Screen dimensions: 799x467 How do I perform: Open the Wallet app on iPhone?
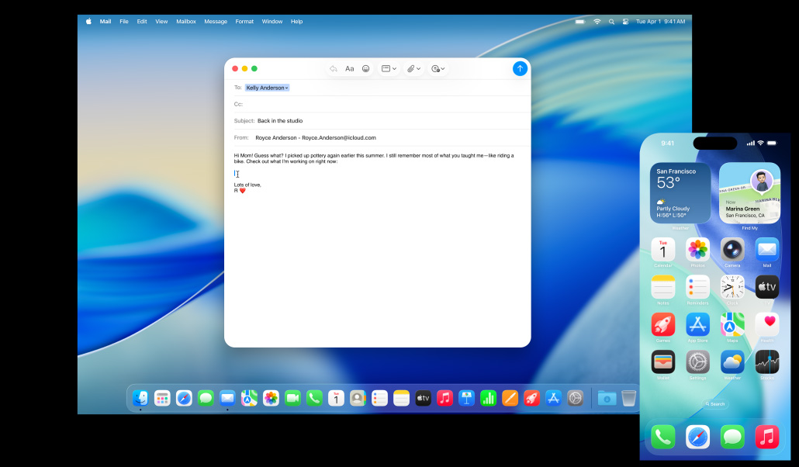[x=662, y=361]
